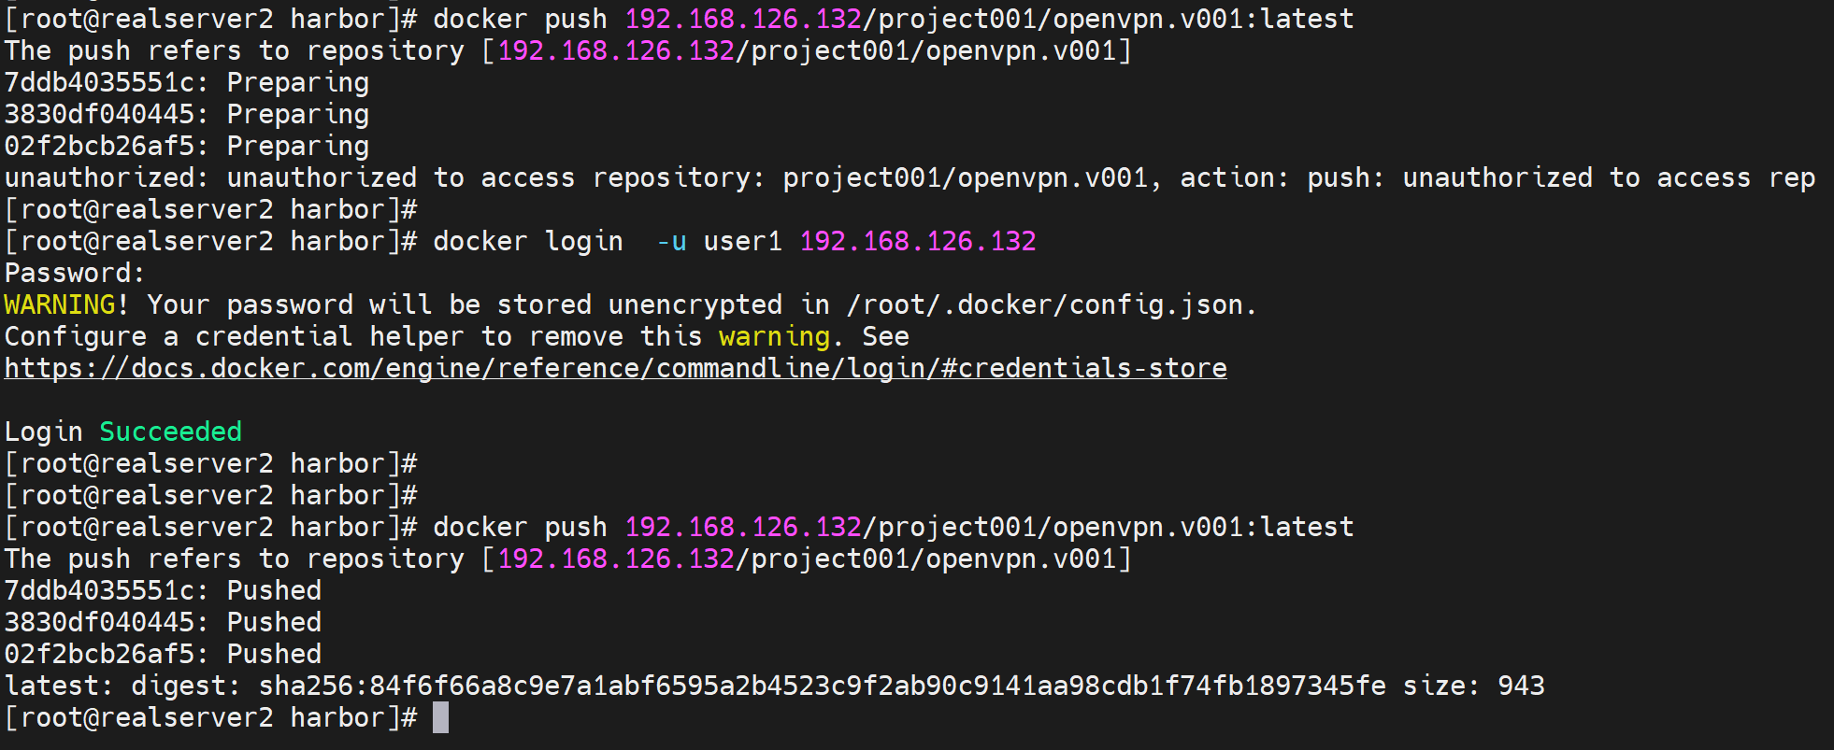Click the "7ddb4035551c: Pushed" layer line
The width and height of the screenshot is (1834, 750).
point(163,590)
